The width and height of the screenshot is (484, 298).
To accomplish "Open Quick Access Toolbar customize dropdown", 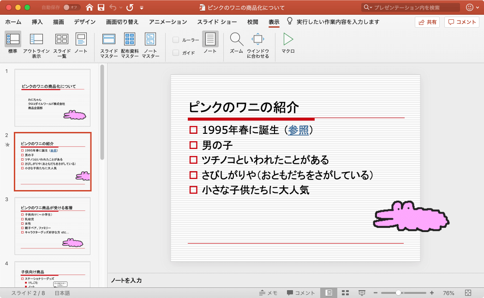I will pos(142,8).
